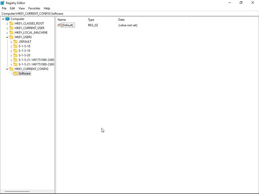Click the (value not set) data cell
Viewport: 259px width, 194px height.
click(x=128, y=25)
